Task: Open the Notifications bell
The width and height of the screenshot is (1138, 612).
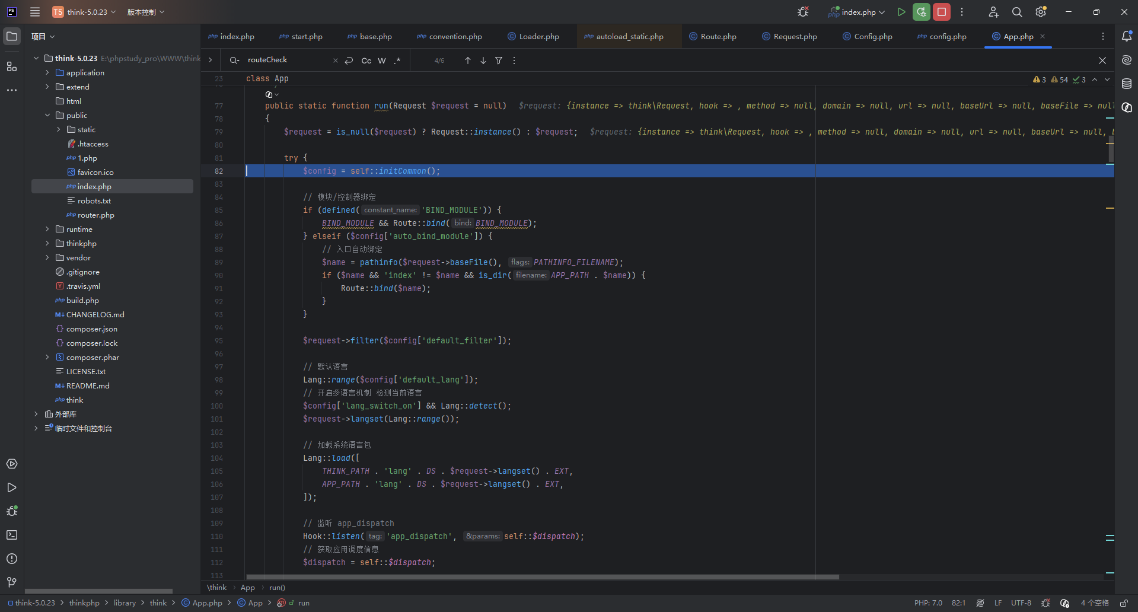Action: [1127, 36]
